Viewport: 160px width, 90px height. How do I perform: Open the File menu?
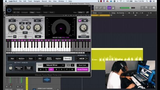coord(20,1)
